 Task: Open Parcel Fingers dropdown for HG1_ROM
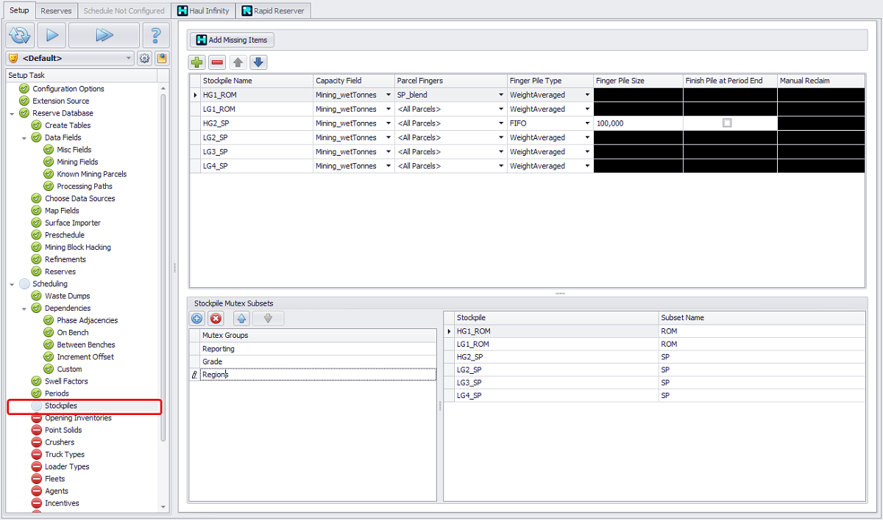[x=501, y=95]
